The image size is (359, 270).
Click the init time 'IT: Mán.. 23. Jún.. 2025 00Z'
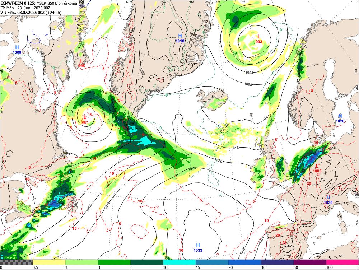(x=26, y=8)
